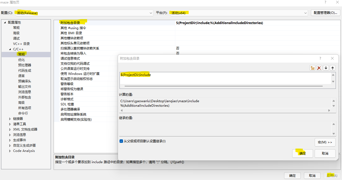
Task: Open the 平台 dropdown showing 活动(x64)
Action: point(305,13)
